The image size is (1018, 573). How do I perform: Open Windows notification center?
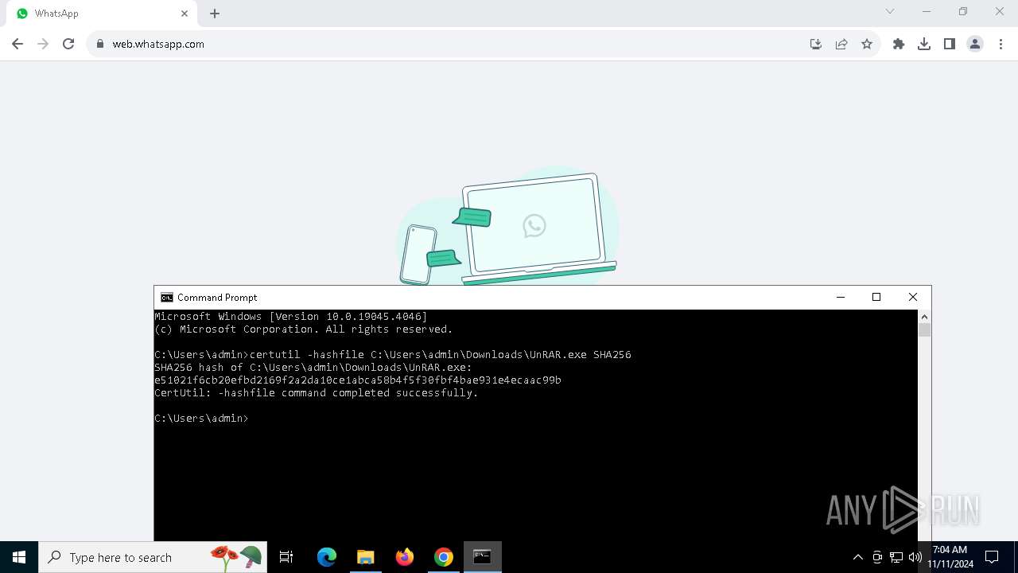pyautogui.click(x=992, y=557)
